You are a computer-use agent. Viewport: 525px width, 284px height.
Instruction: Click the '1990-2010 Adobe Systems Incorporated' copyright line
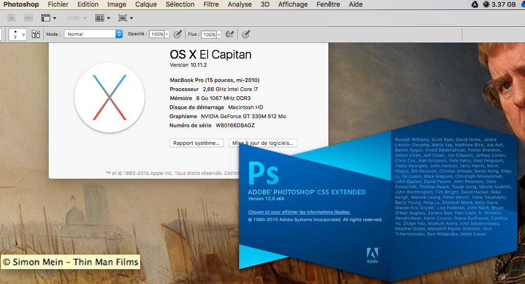point(315,220)
